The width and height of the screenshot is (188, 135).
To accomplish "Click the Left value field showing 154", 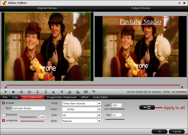I will click(x=117, y=105).
